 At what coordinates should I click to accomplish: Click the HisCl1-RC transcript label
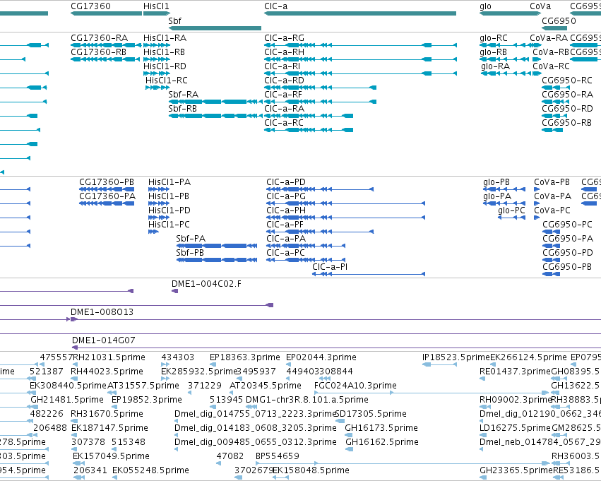point(167,81)
